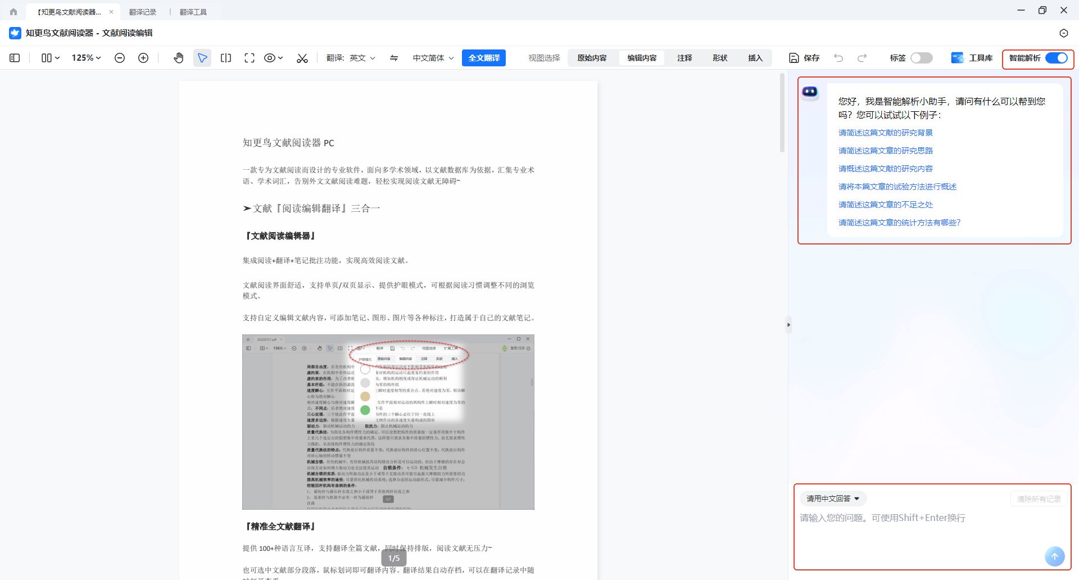The height and width of the screenshot is (580, 1079).
Task: Click 请简述这篇文章的统计方法有哪些 example
Action: tap(900, 223)
